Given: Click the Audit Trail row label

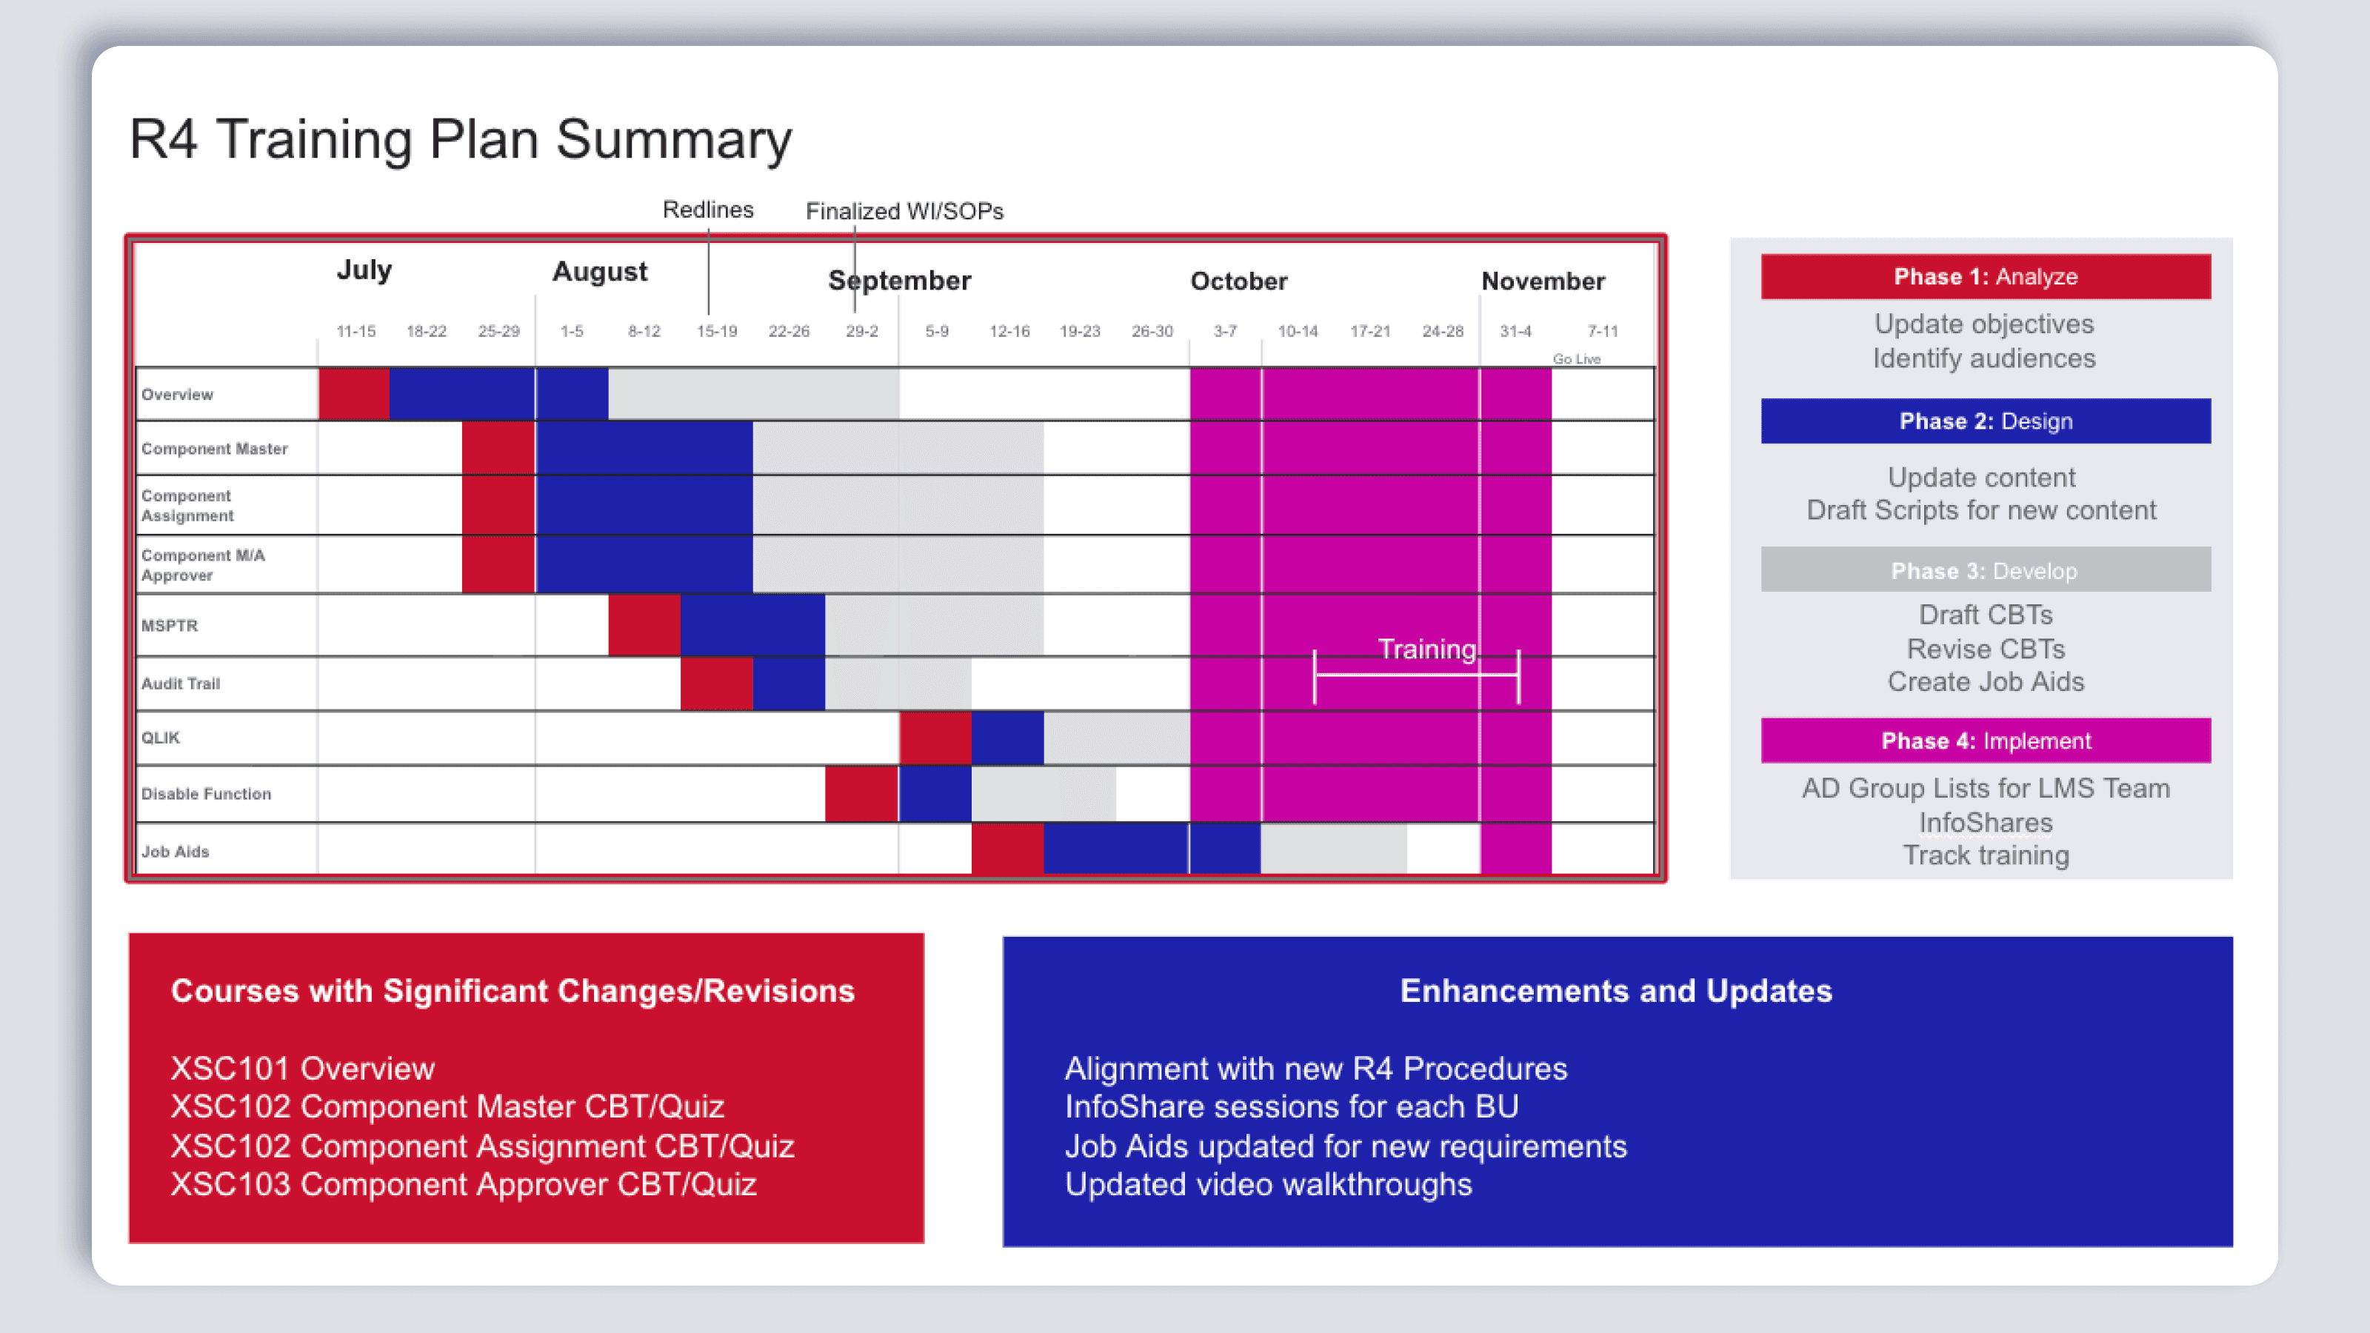Looking at the screenshot, I should point(180,684).
